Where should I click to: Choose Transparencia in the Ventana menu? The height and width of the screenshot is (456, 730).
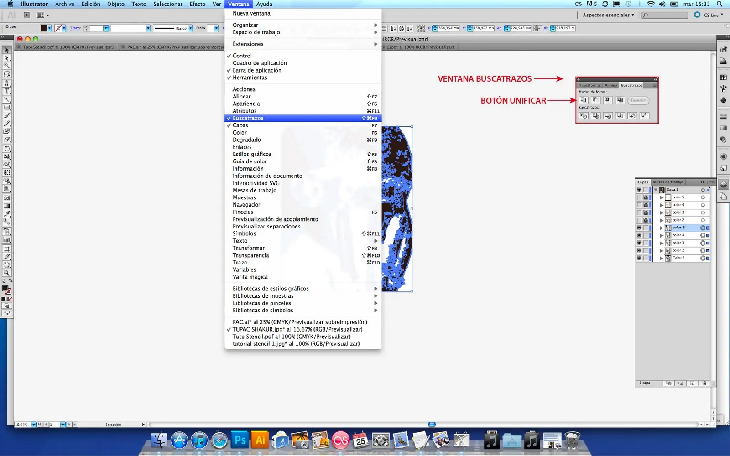pyautogui.click(x=303, y=255)
